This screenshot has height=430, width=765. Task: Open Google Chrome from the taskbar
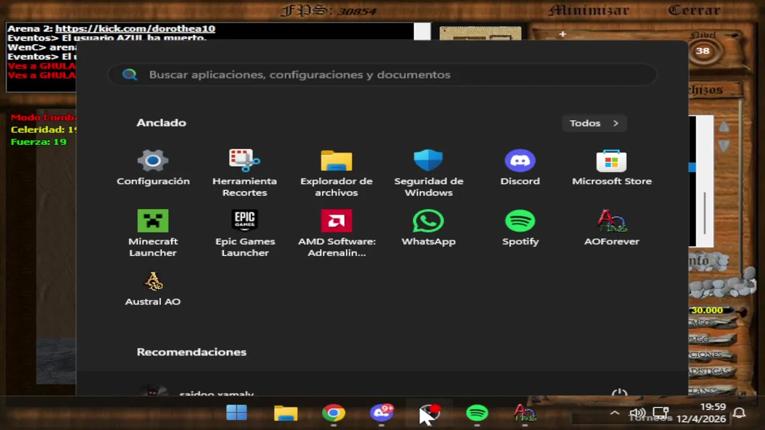[x=333, y=413]
